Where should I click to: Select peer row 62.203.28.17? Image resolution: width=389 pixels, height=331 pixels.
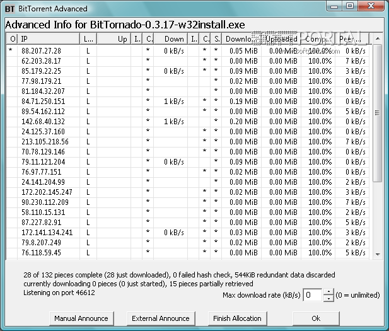[188, 61]
